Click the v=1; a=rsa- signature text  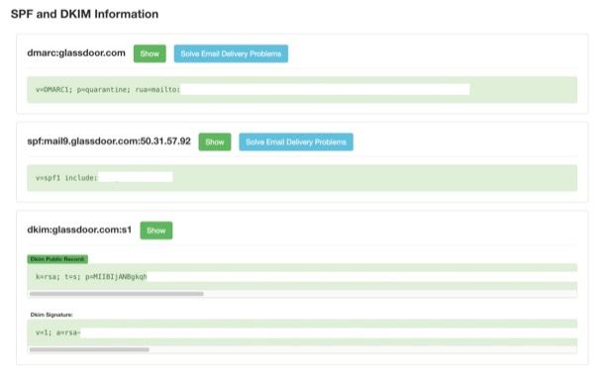tap(57, 332)
